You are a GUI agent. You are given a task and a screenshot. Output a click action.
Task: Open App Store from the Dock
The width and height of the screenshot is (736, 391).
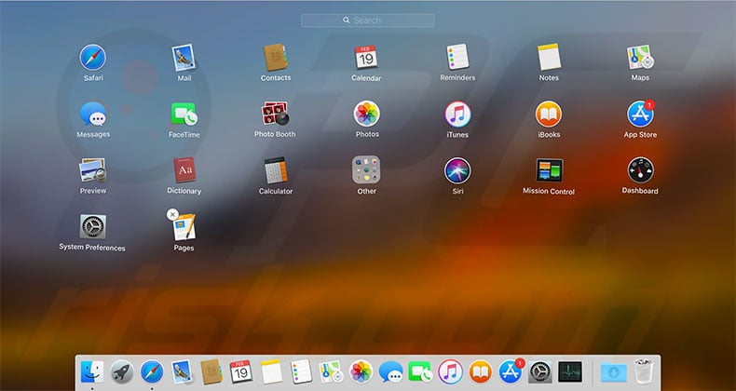point(511,371)
